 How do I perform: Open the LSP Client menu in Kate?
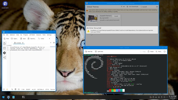coord(32,35)
